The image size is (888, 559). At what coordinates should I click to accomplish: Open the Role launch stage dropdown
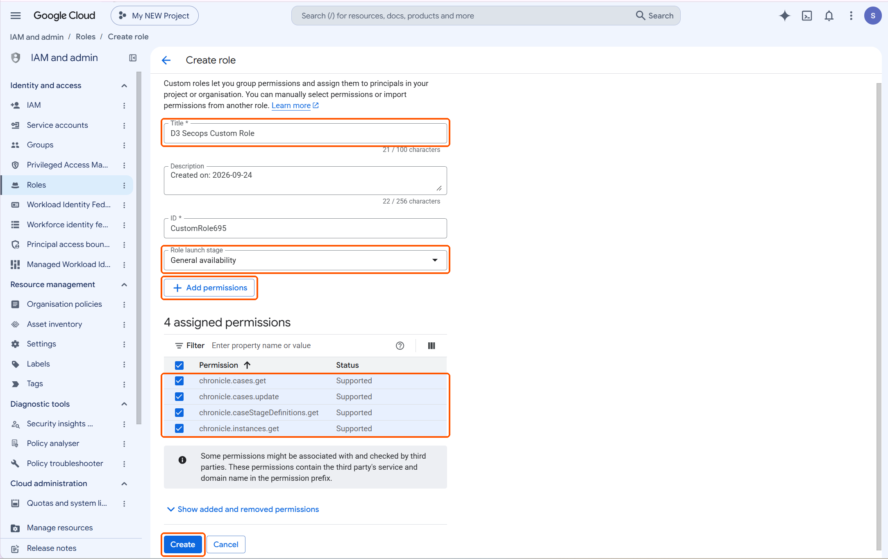click(x=305, y=260)
